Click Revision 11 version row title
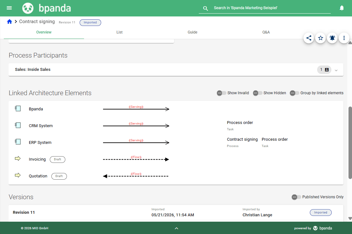The image size is (352, 234). 24,212
